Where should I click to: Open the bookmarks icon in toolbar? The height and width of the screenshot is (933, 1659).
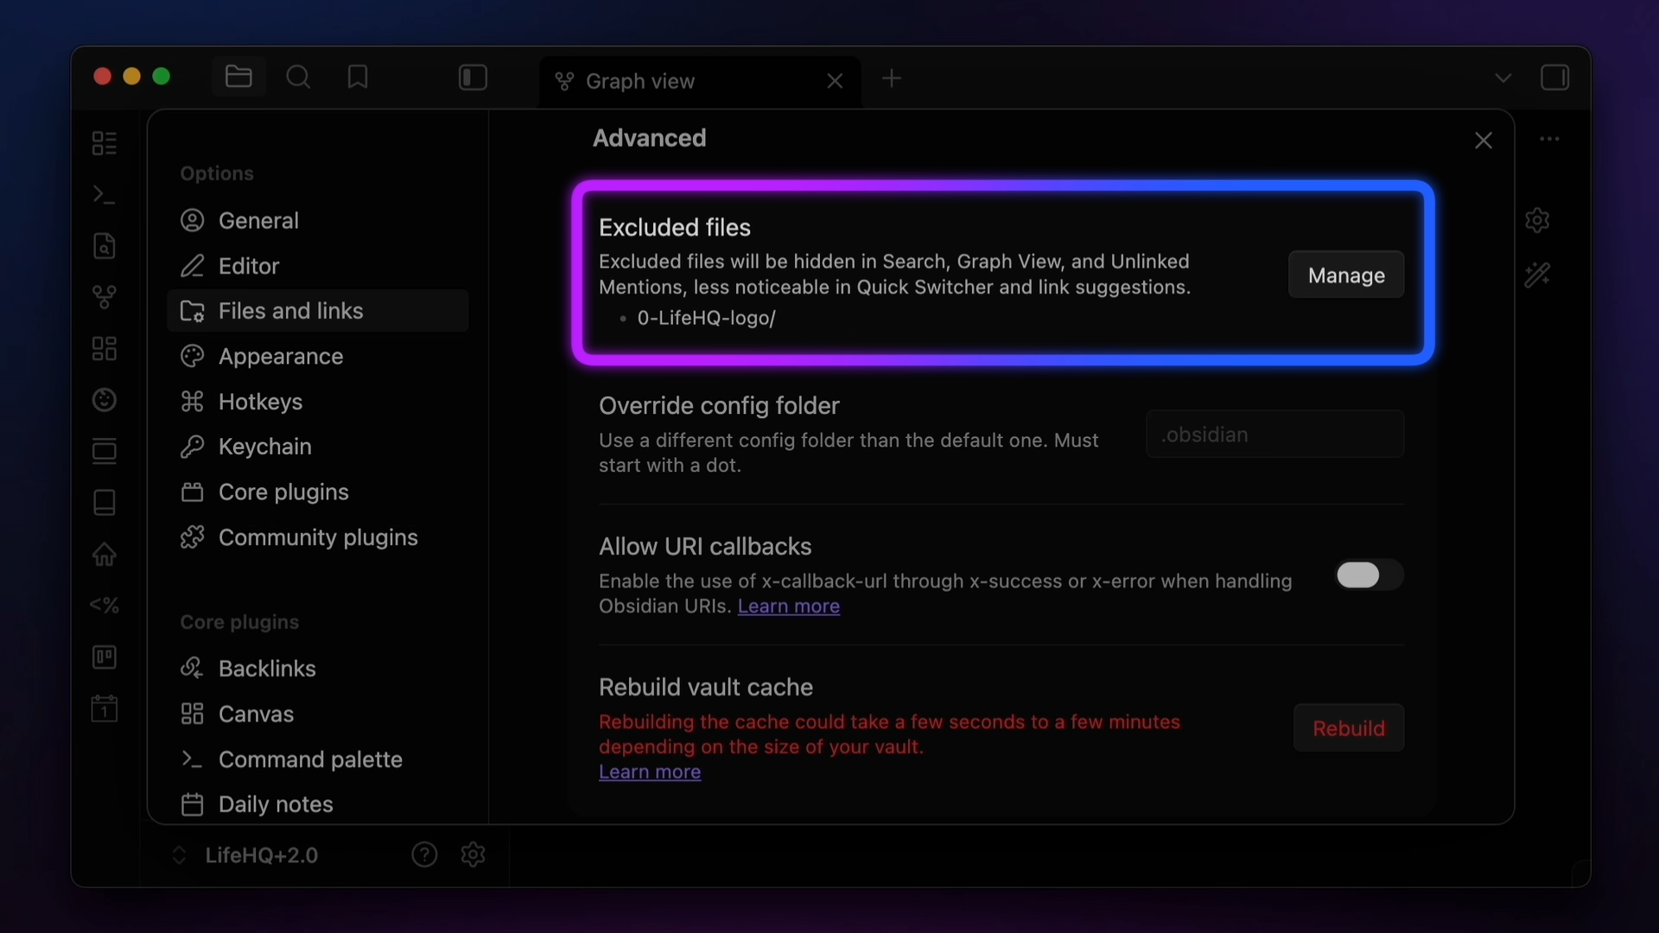[358, 78]
